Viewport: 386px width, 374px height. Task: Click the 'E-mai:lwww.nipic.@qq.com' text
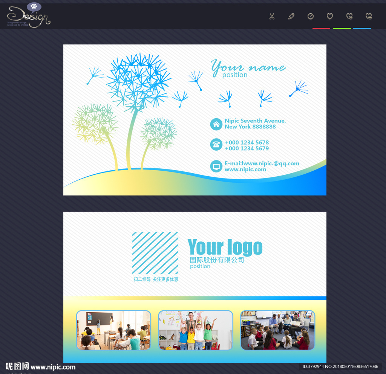tap(262, 163)
